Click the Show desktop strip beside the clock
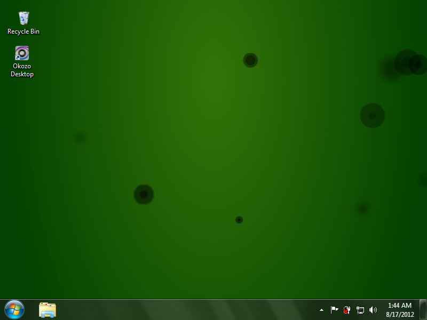 pos(423,310)
